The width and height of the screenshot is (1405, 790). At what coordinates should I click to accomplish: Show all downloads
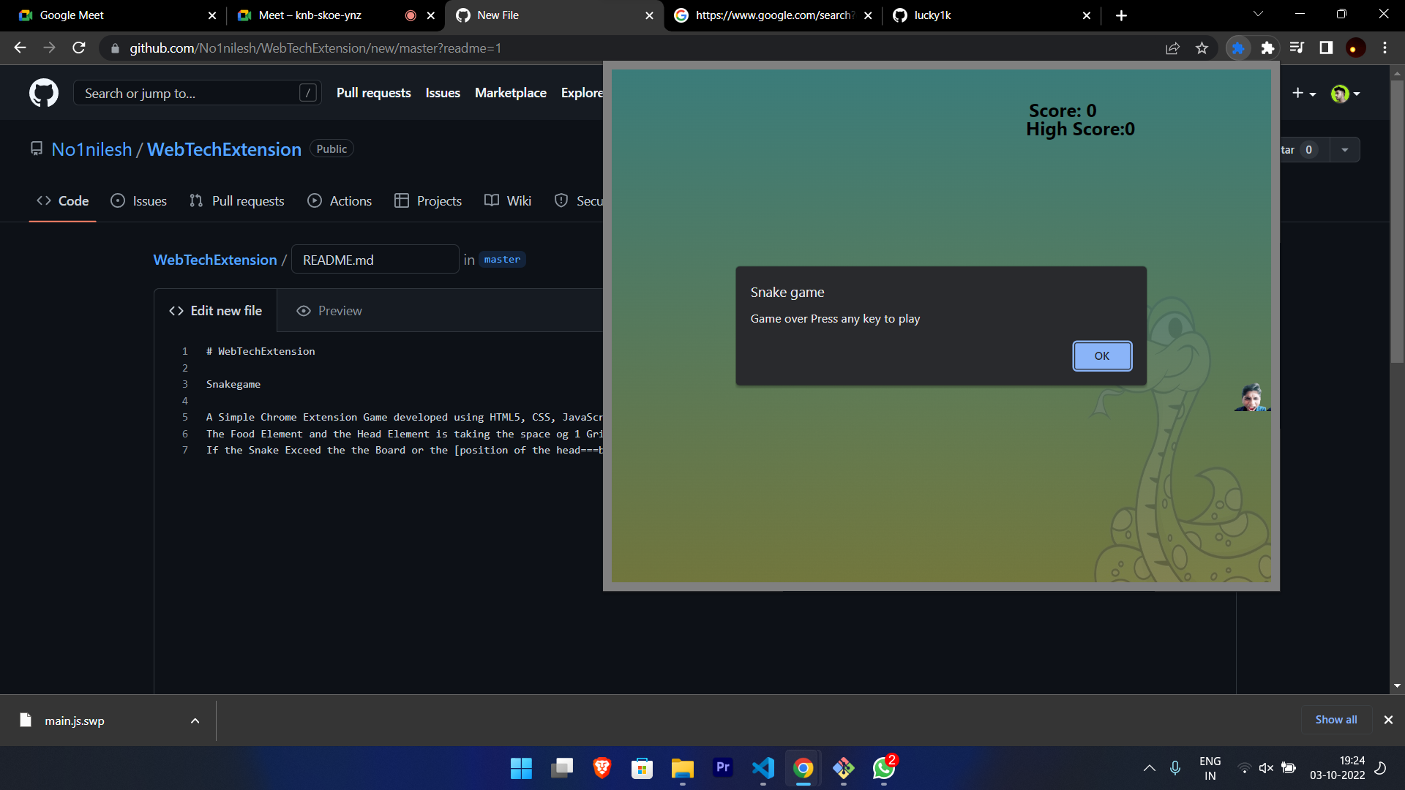pyautogui.click(x=1335, y=720)
